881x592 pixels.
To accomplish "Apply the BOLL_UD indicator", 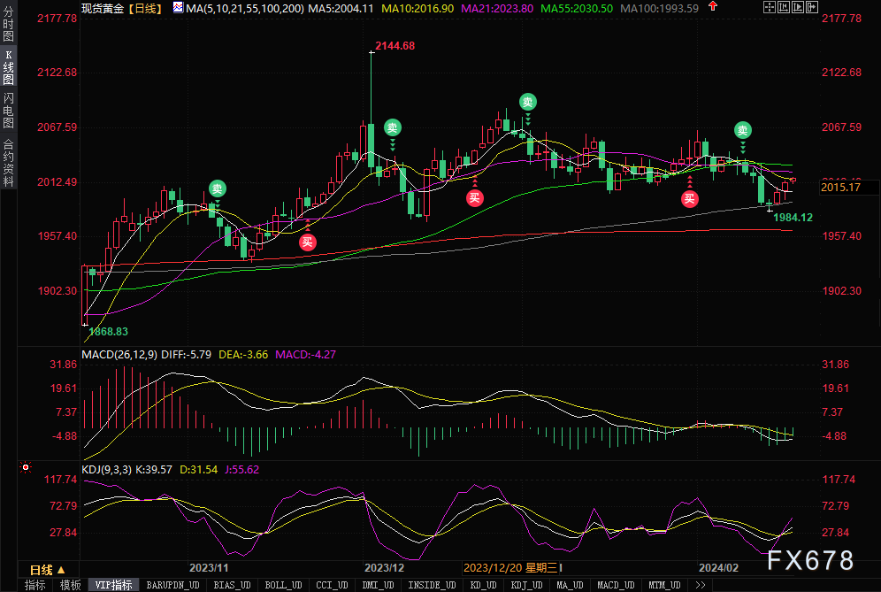I will point(281,585).
